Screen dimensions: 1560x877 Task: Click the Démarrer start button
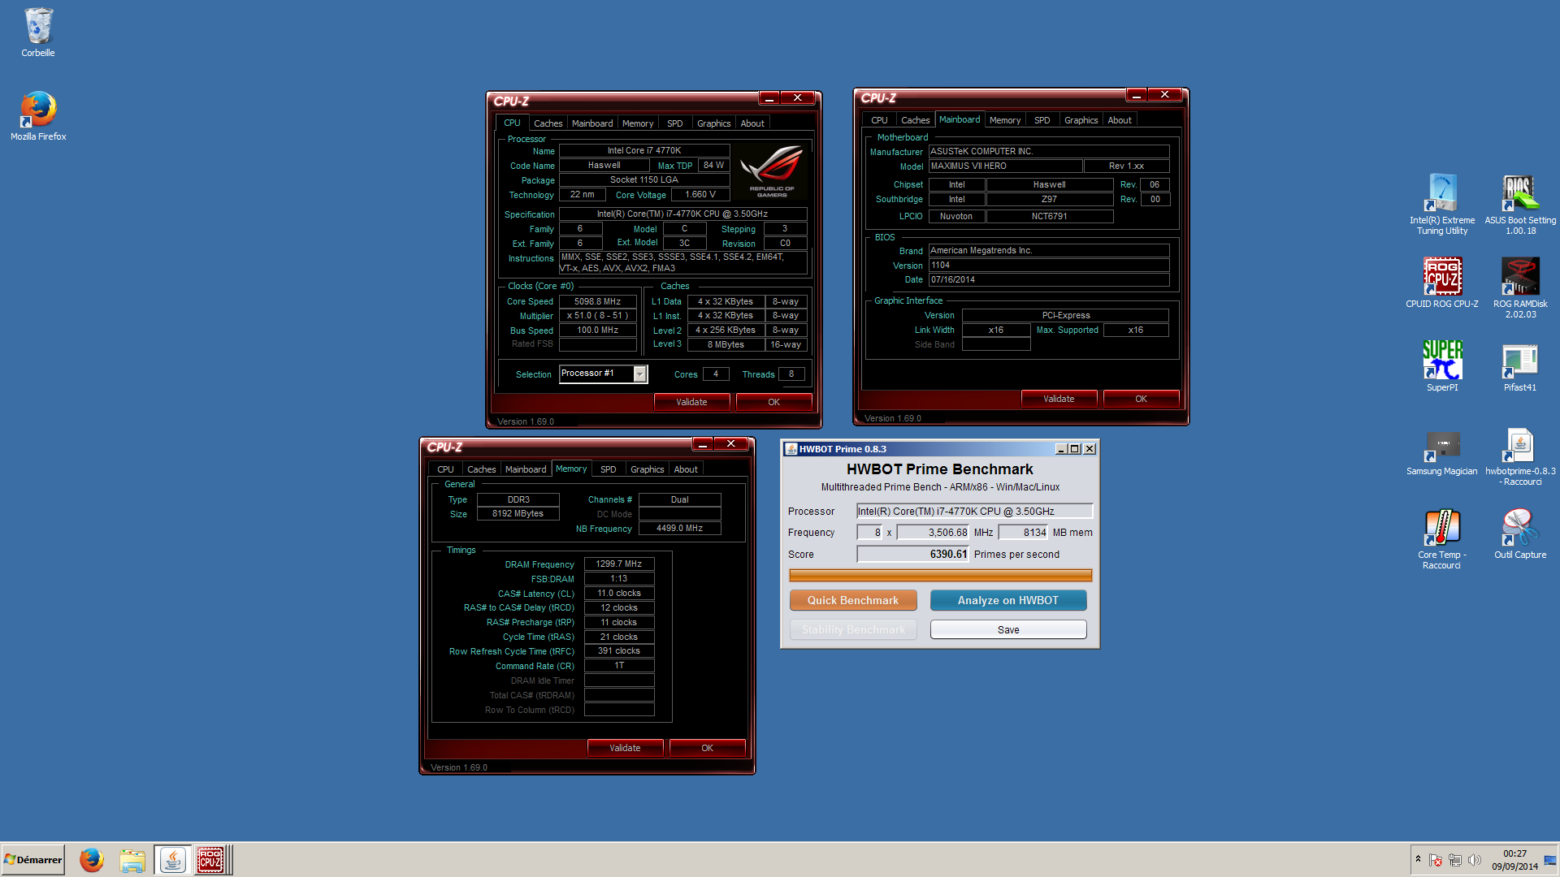tap(33, 860)
